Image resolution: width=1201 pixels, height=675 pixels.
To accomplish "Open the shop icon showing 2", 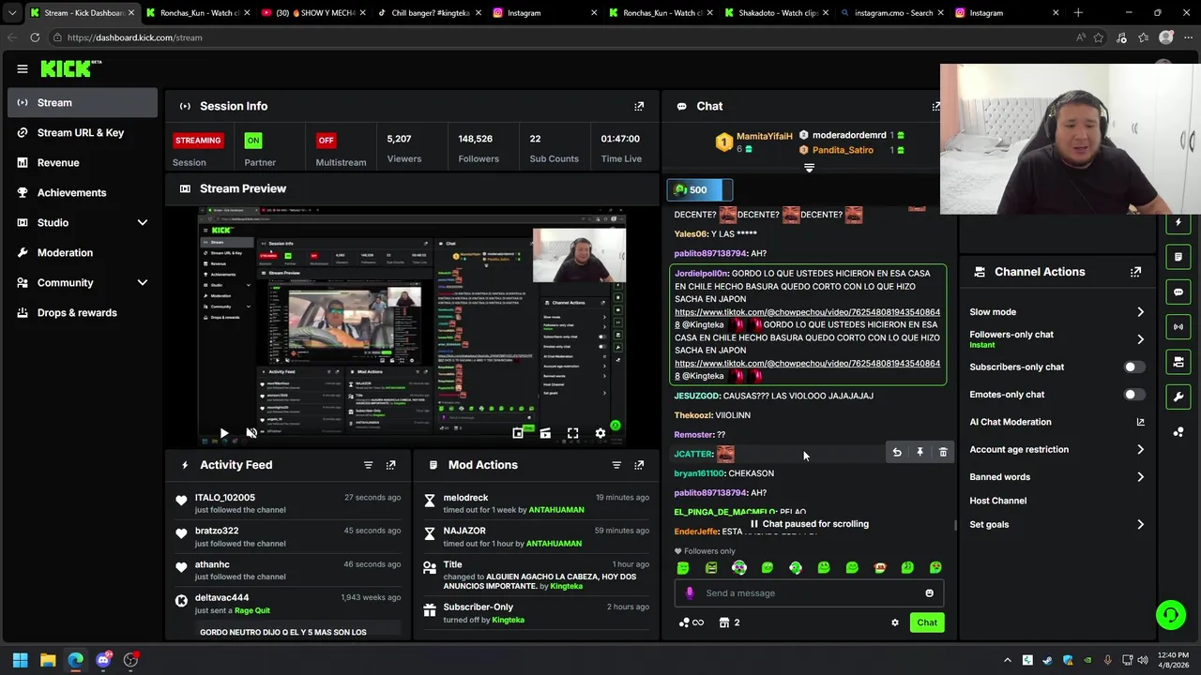I will point(729,622).
